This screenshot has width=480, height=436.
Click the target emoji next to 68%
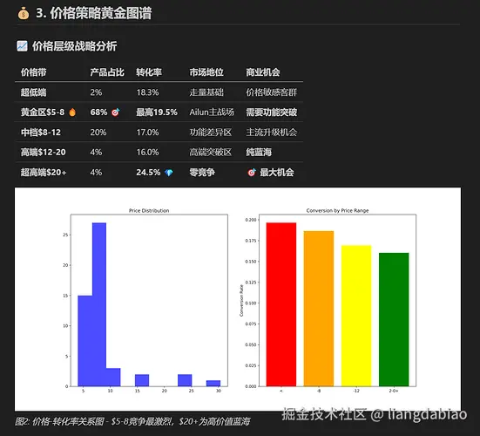115,112
